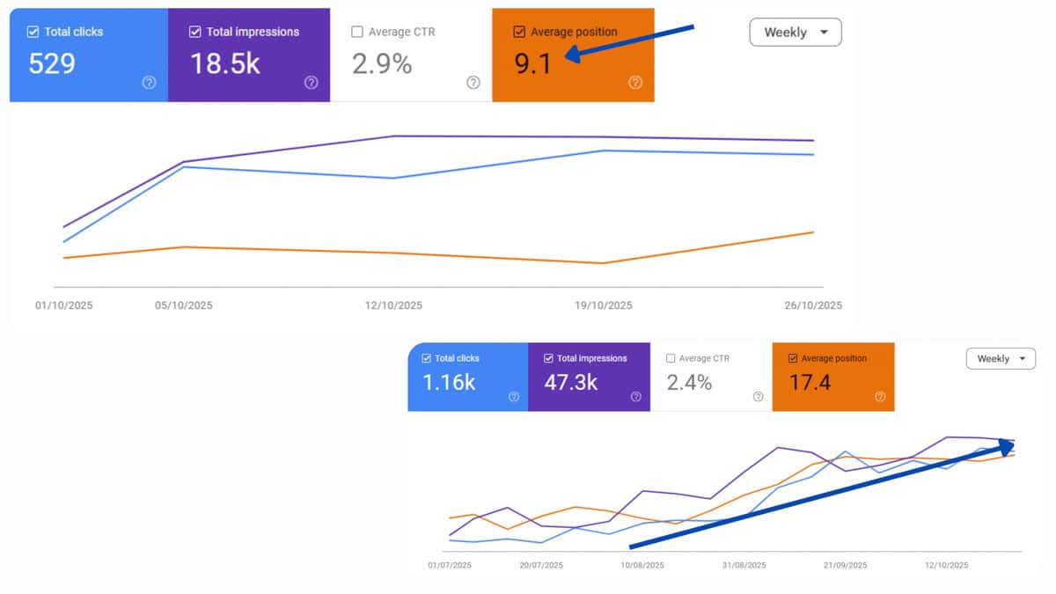Click the help icon on Total impressions card
Viewport: 1056px width, 594px height.
(x=312, y=83)
